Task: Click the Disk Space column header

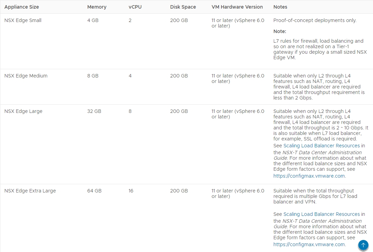Action: click(183, 7)
